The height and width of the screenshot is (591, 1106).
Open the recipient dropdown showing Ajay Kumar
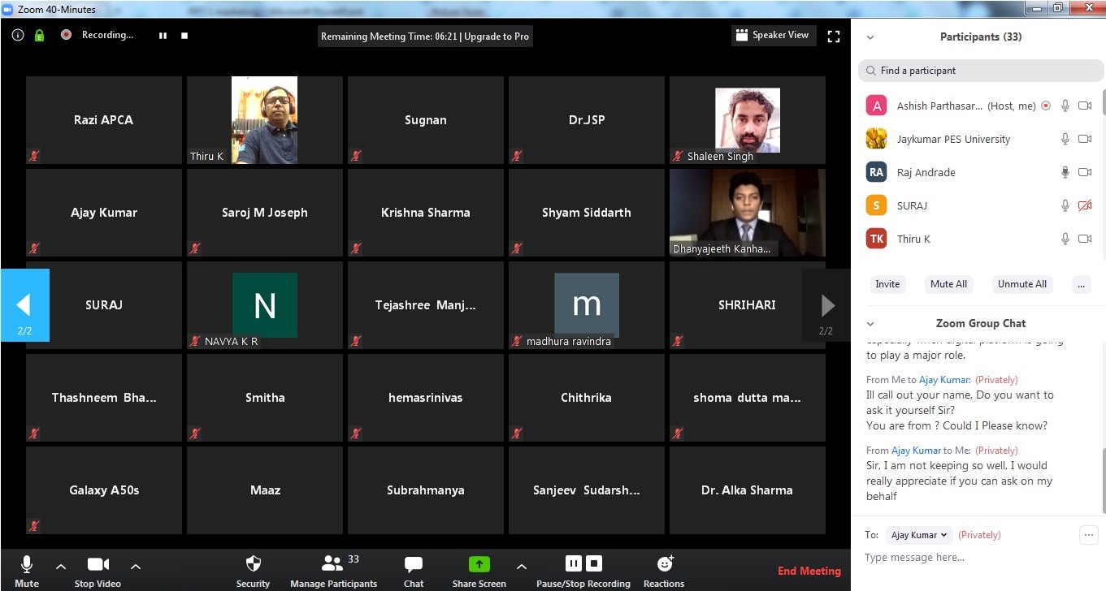919,535
